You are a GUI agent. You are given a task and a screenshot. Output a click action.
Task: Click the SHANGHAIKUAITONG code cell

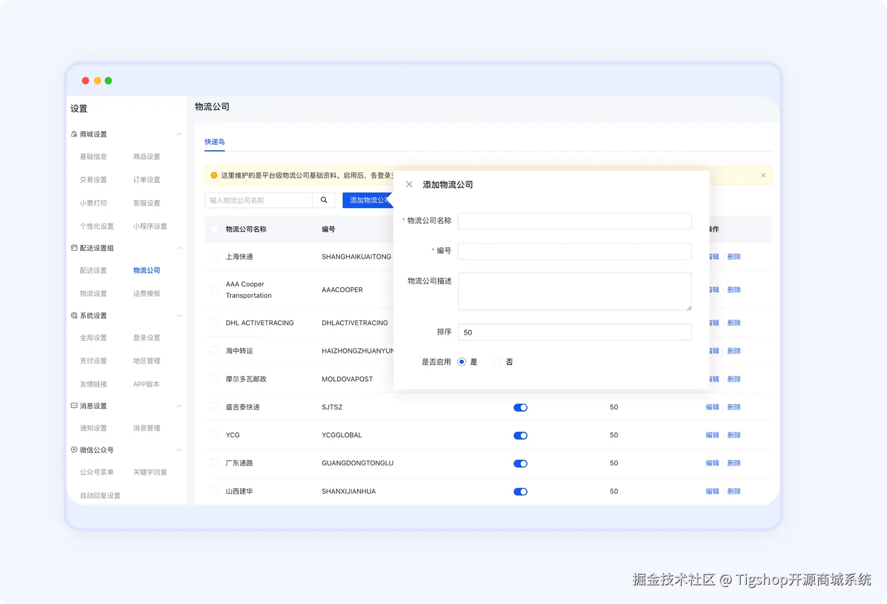point(356,257)
